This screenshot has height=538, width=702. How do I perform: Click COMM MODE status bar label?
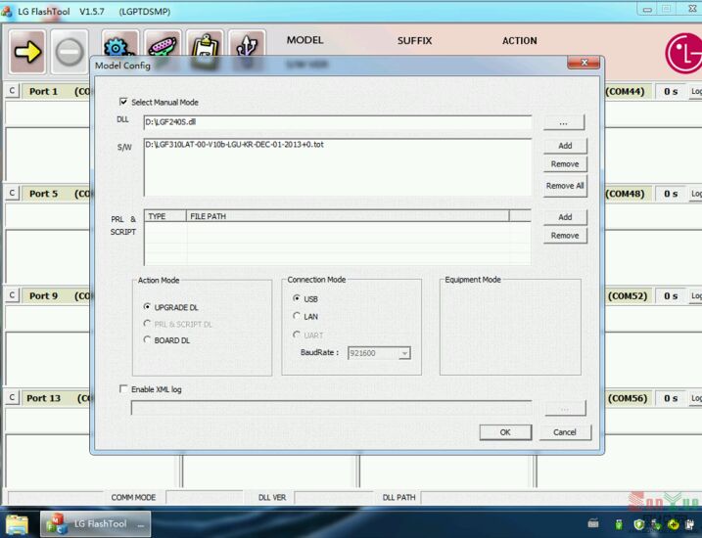coord(133,497)
